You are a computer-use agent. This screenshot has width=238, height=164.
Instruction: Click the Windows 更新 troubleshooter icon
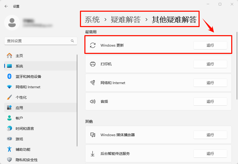pos(93,45)
